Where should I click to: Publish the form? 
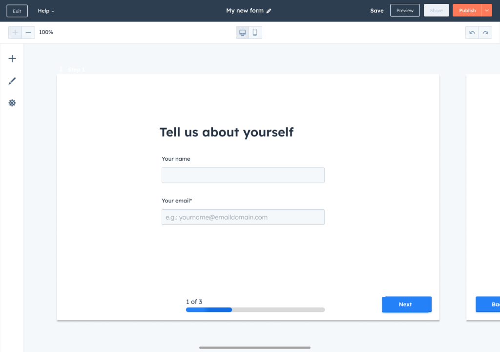[x=467, y=11]
